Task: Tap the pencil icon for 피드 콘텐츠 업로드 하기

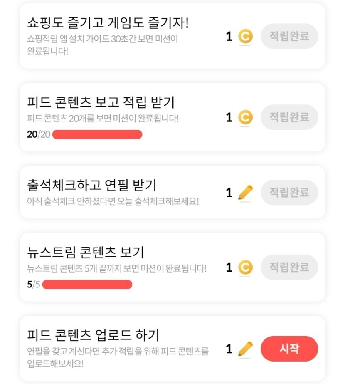Action: point(245,349)
